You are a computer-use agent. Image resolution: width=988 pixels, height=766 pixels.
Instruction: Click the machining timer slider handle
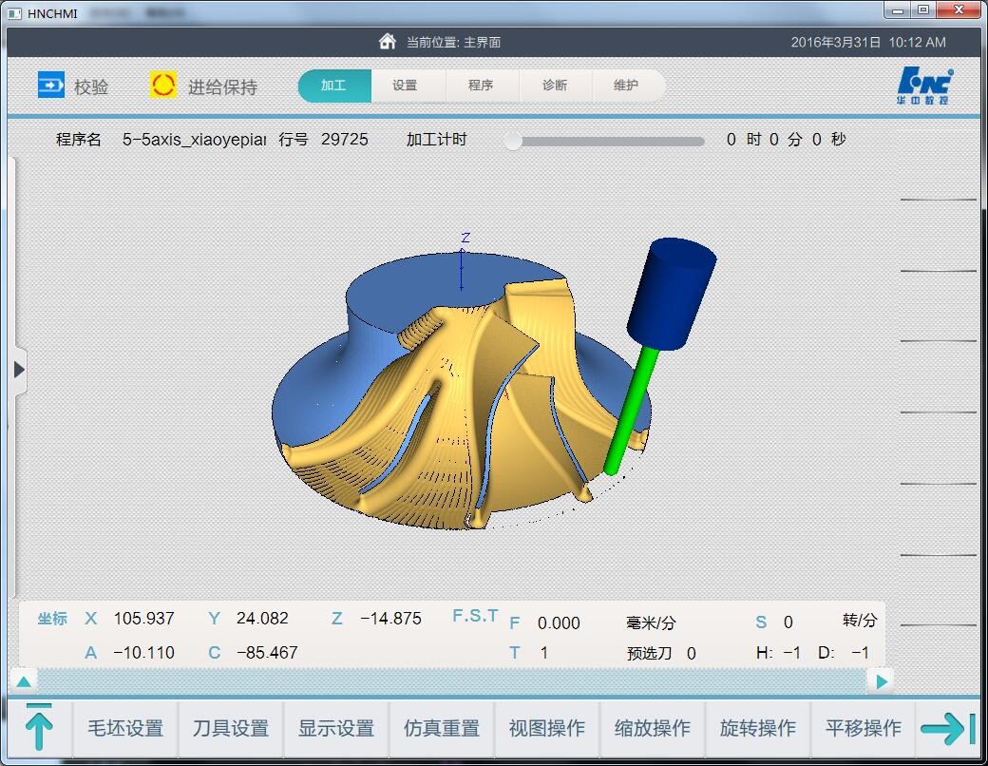tap(513, 141)
